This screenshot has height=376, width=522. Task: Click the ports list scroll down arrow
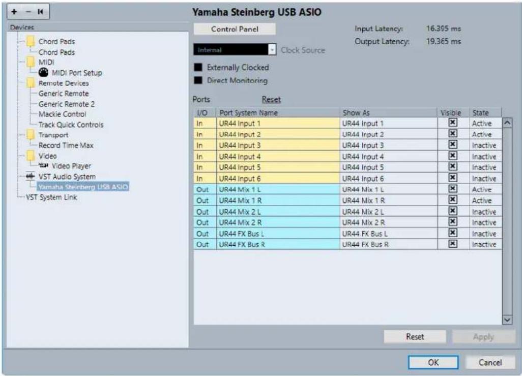tap(507, 320)
